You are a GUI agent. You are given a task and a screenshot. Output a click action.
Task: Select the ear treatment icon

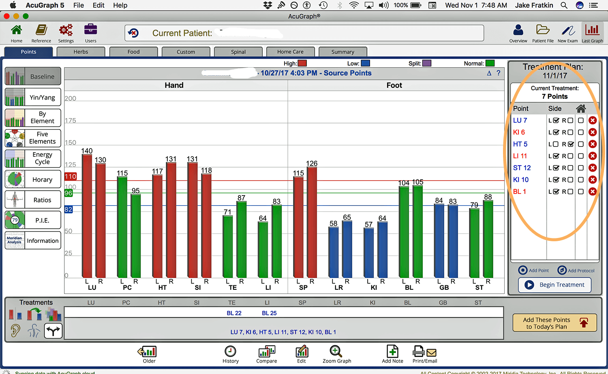tap(15, 331)
